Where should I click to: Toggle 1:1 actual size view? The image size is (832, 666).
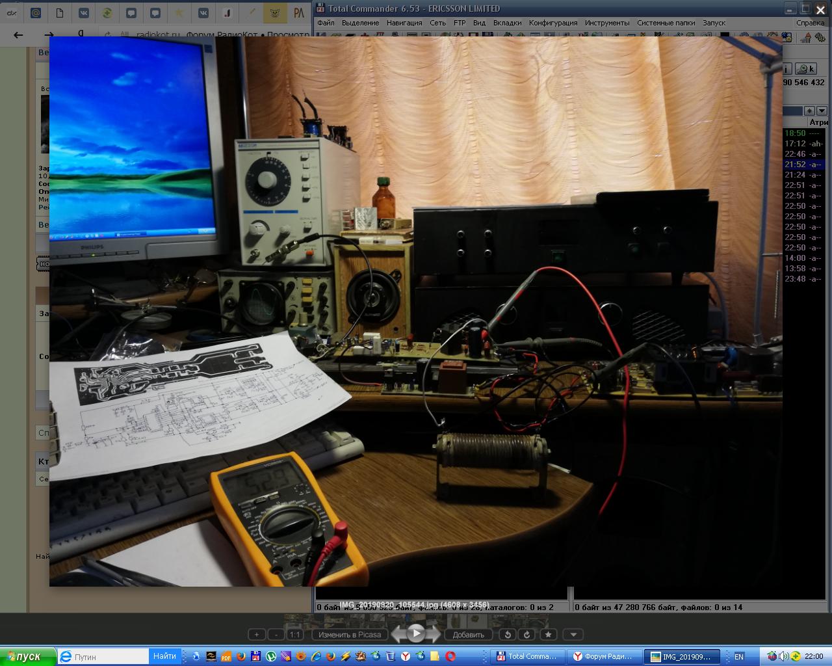pyautogui.click(x=295, y=635)
